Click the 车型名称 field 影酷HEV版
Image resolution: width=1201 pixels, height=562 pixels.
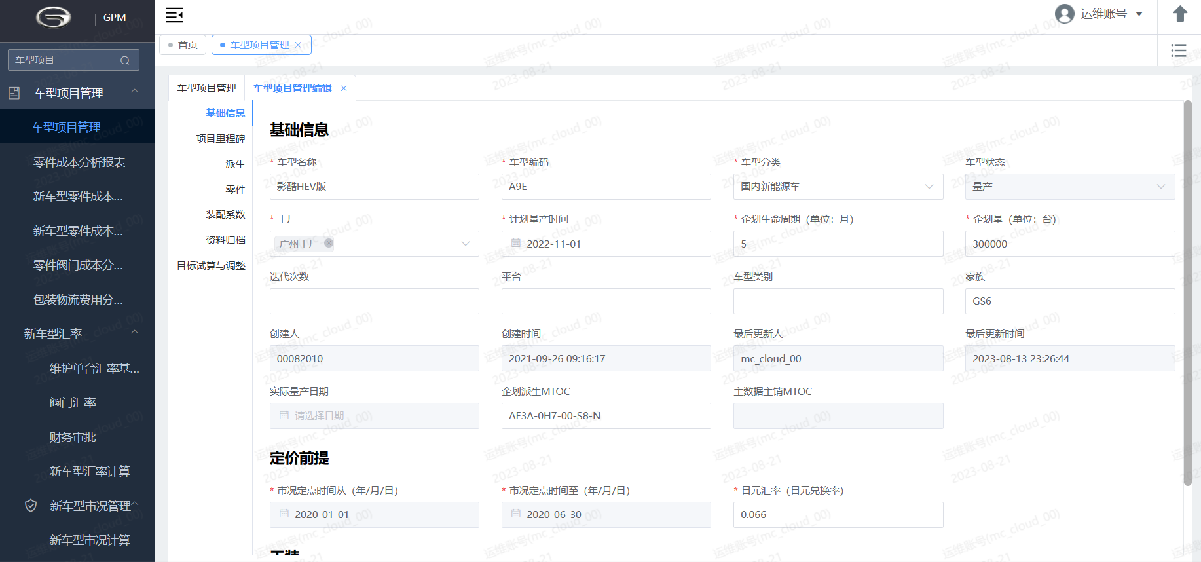pos(375,187)
